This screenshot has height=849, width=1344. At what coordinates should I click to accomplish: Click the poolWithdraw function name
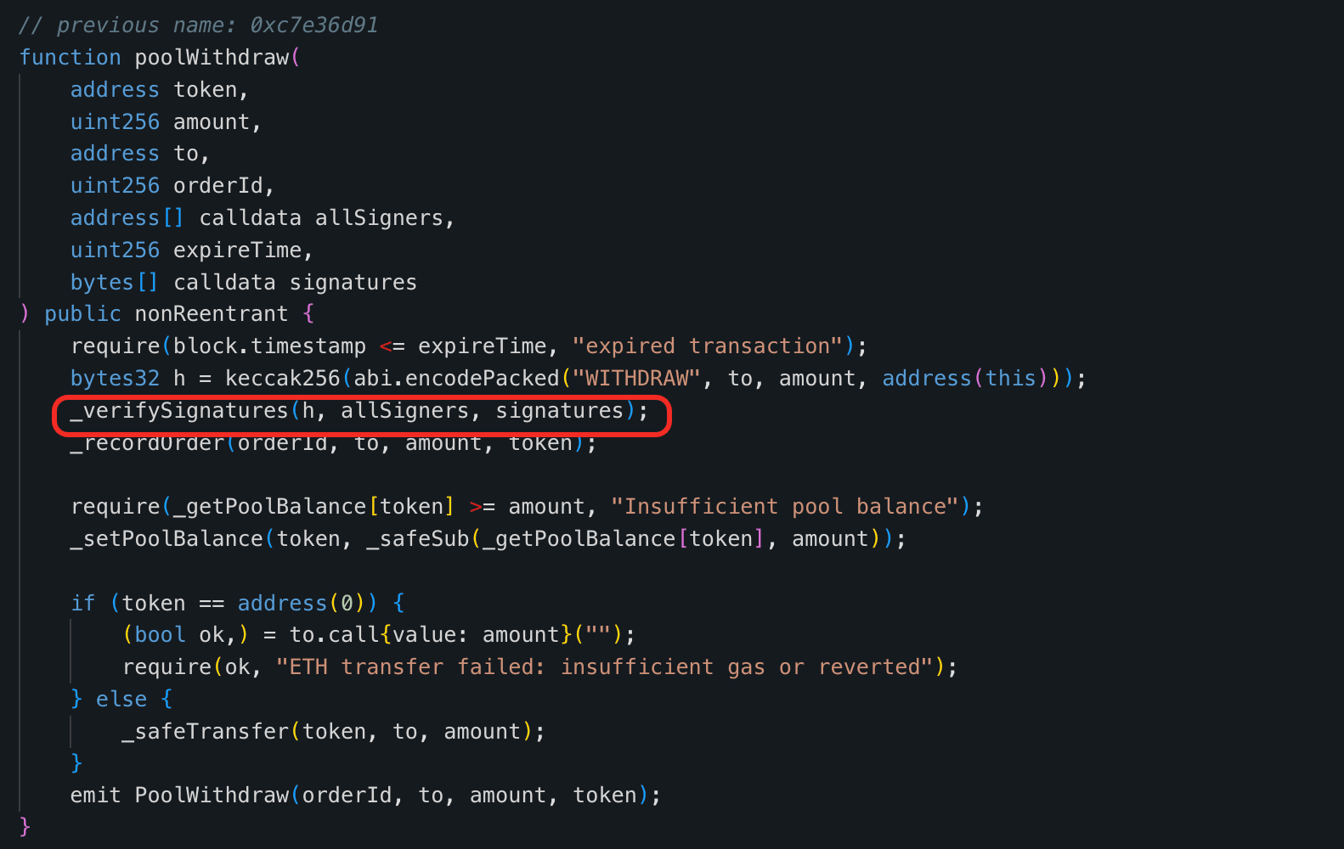pos(212,58)
